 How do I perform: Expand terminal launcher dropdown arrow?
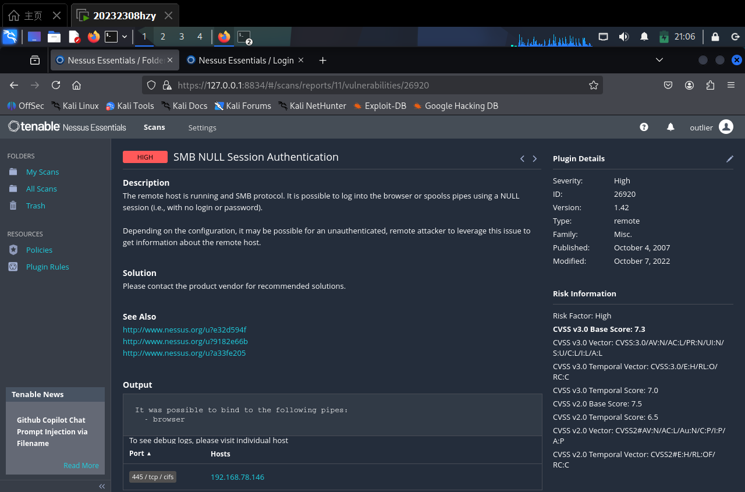pos(125,37)
